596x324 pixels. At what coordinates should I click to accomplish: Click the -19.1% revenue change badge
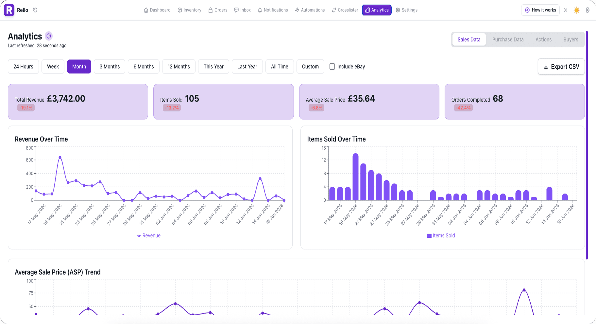coord(26,108)
